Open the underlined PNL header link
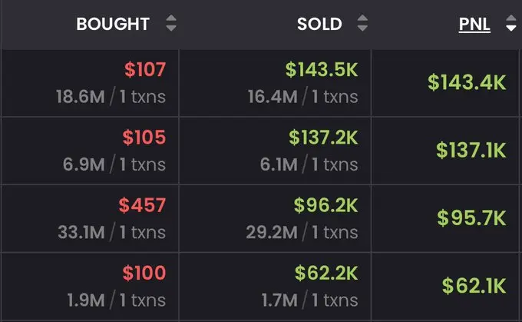522x322 pixels. (x=474, y=25)
